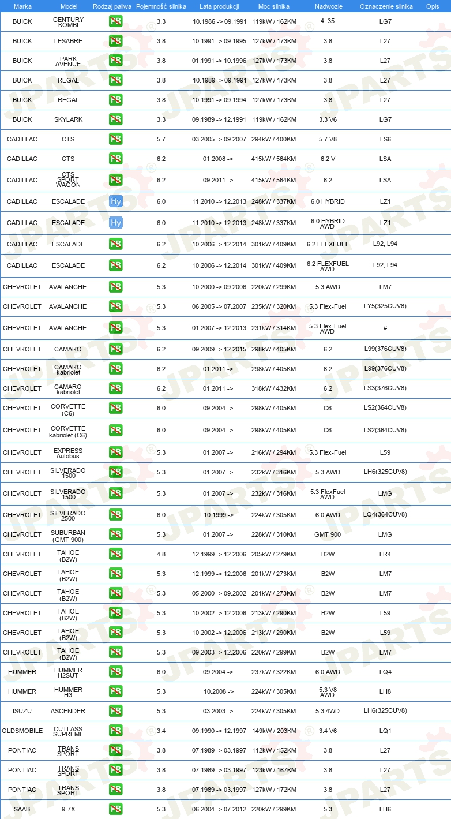Click the Oznaczenie silnika column header
Viewport: 451px width, 819px height.
[x=386, y=6]
